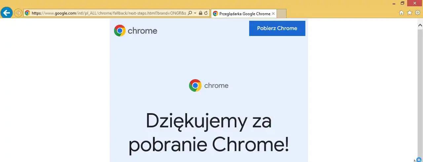Click the Search magnifier in address bar
The image size is (423, 162).
point(190,13)
